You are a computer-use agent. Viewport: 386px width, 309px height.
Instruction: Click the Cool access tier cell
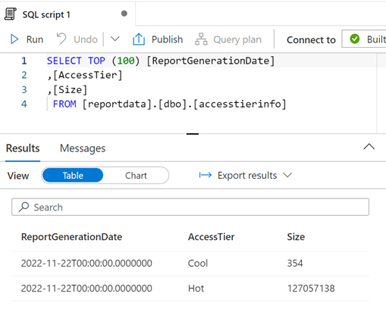tap(198, 264)
